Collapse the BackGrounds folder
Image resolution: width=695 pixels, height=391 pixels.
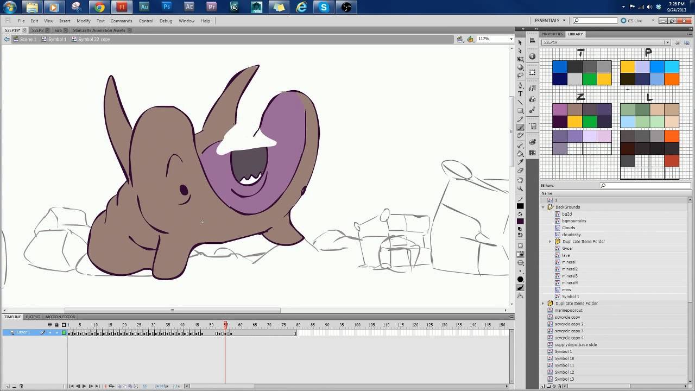543,207
